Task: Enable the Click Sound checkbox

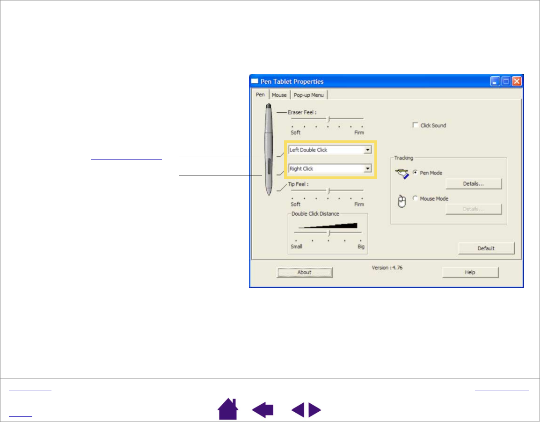Action: point(416,125)
